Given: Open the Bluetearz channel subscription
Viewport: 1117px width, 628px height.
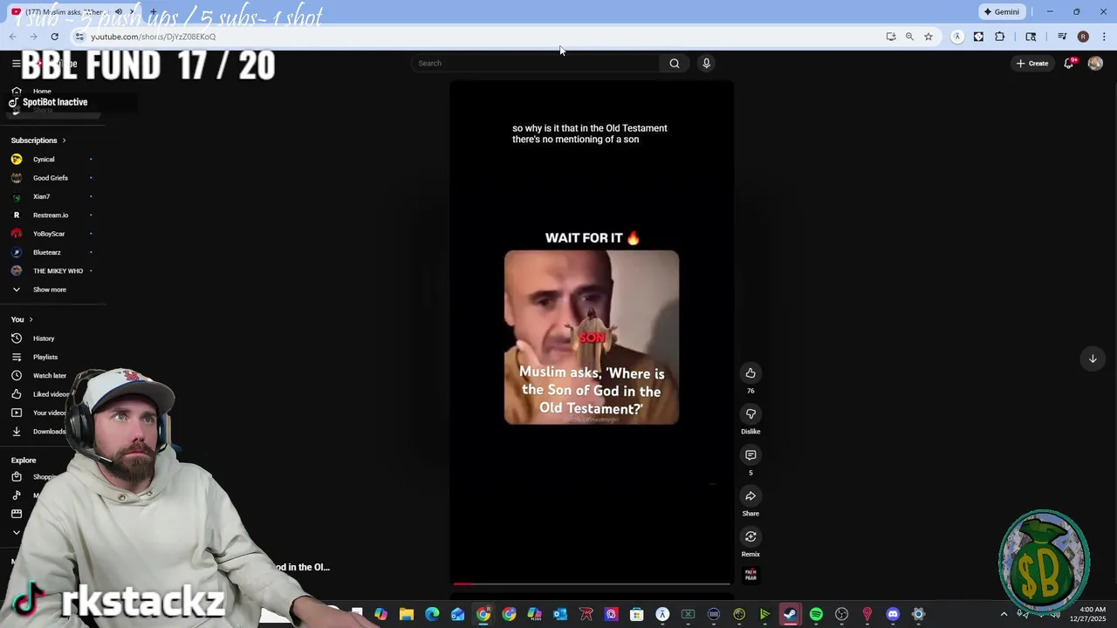Looking at the screenshot, I should coord(52,252).
